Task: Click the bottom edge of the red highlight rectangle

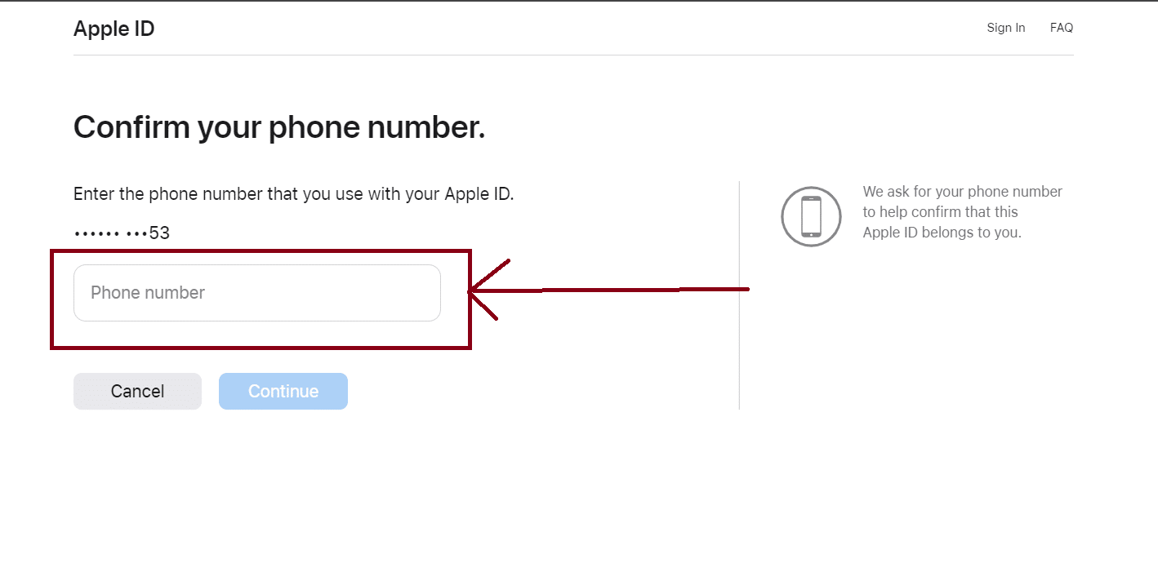Action: (261, 348)
